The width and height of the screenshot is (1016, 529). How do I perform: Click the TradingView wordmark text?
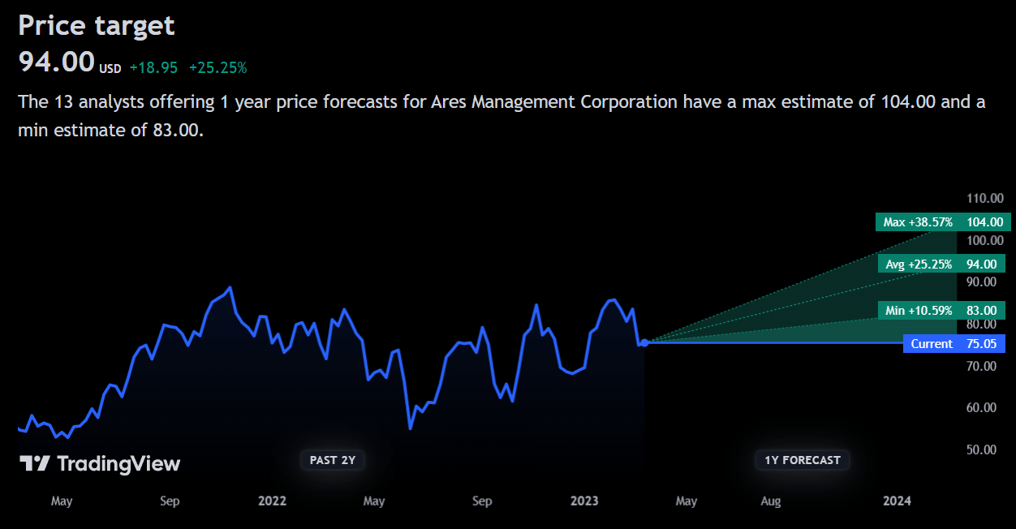[x=118, y=464]
